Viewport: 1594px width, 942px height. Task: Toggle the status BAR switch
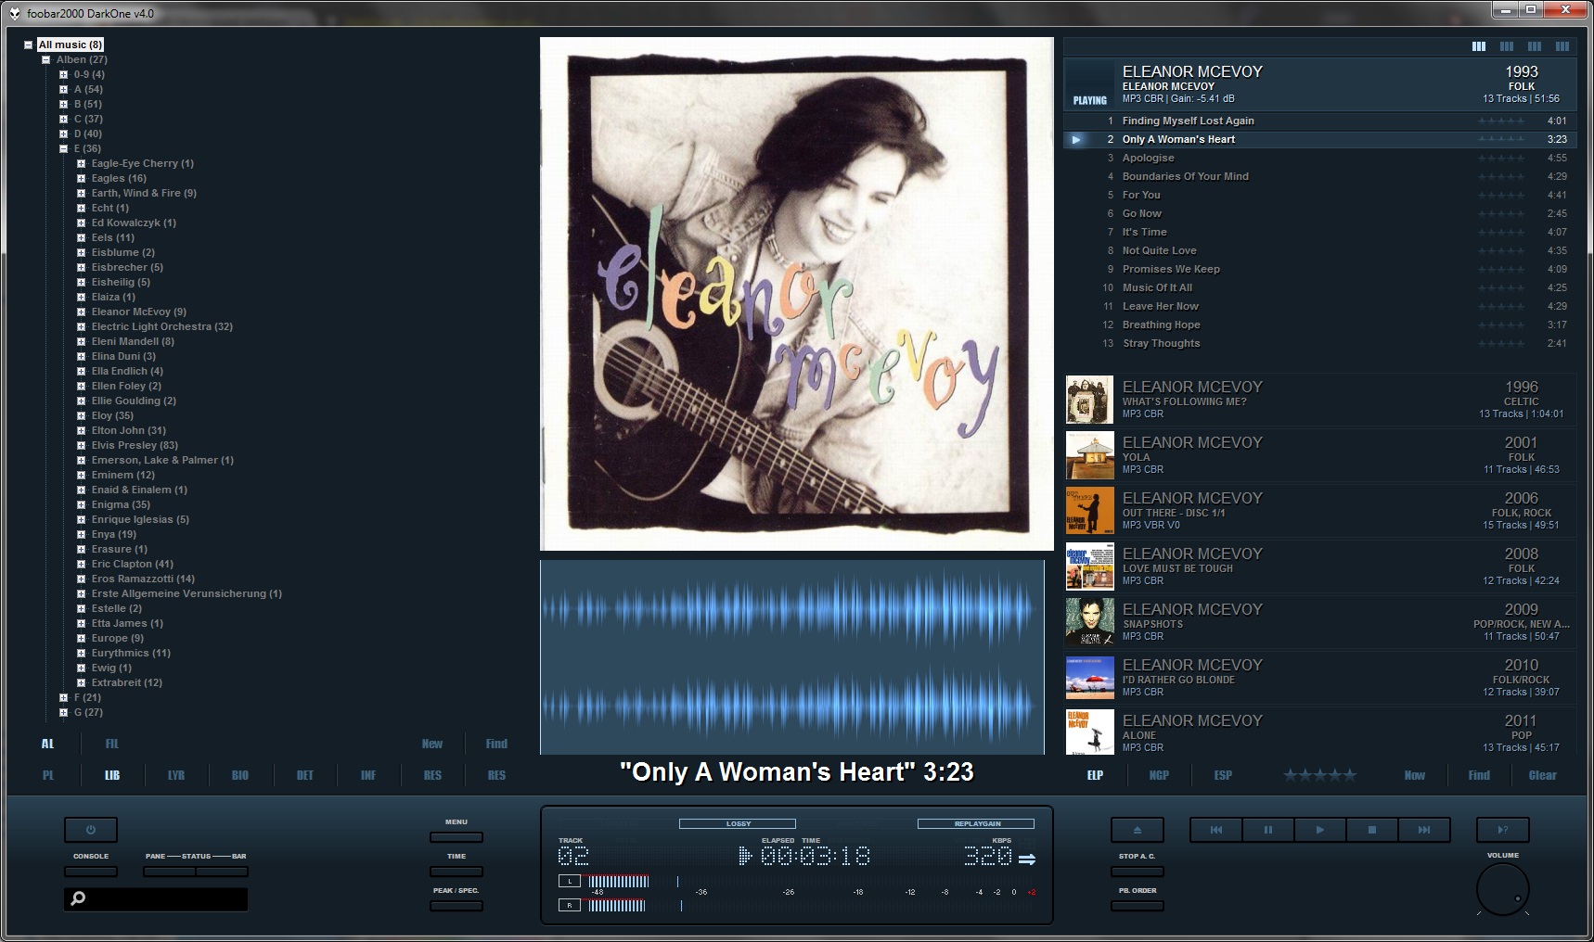(222, 872)
